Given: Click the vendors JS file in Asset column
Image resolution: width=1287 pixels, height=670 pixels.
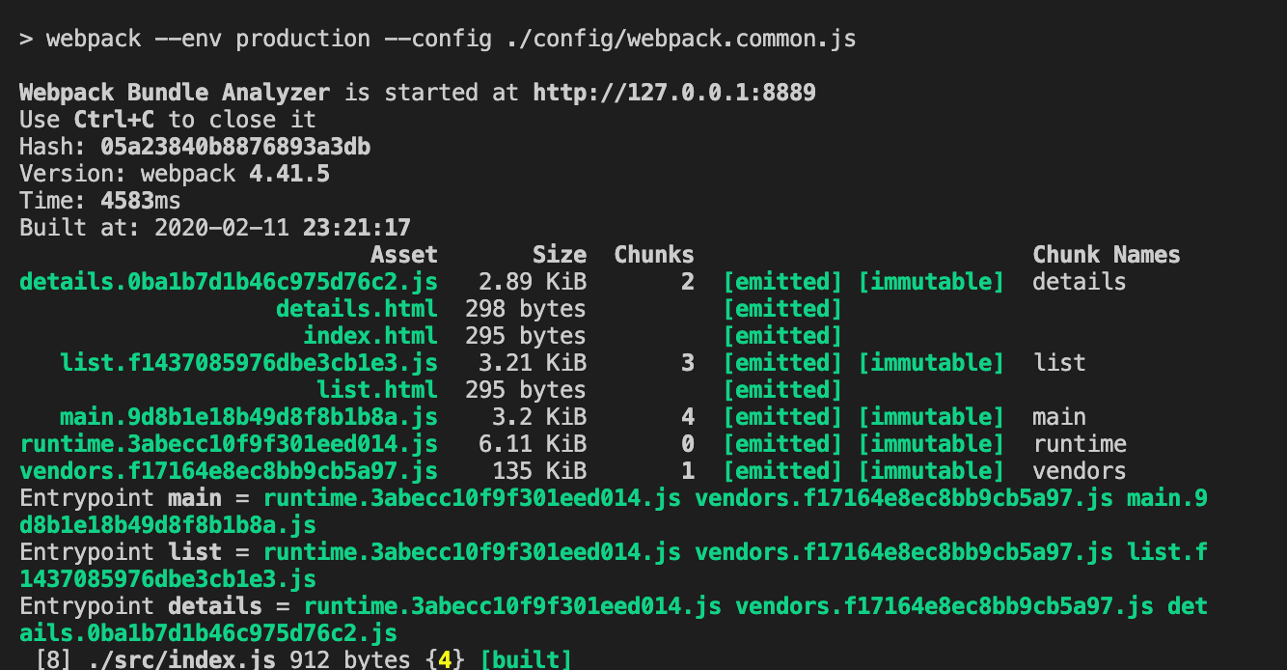Looking at the screenshot, I should (229, 471).
